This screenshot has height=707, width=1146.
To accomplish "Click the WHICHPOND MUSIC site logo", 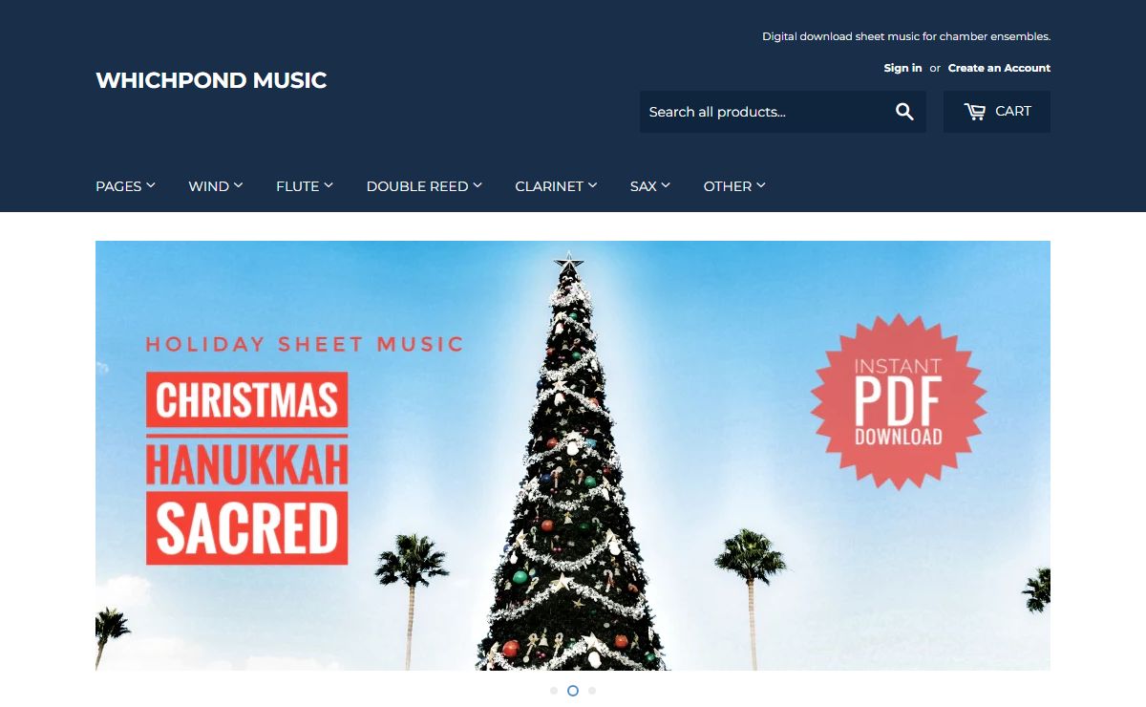I will [211, 80].
